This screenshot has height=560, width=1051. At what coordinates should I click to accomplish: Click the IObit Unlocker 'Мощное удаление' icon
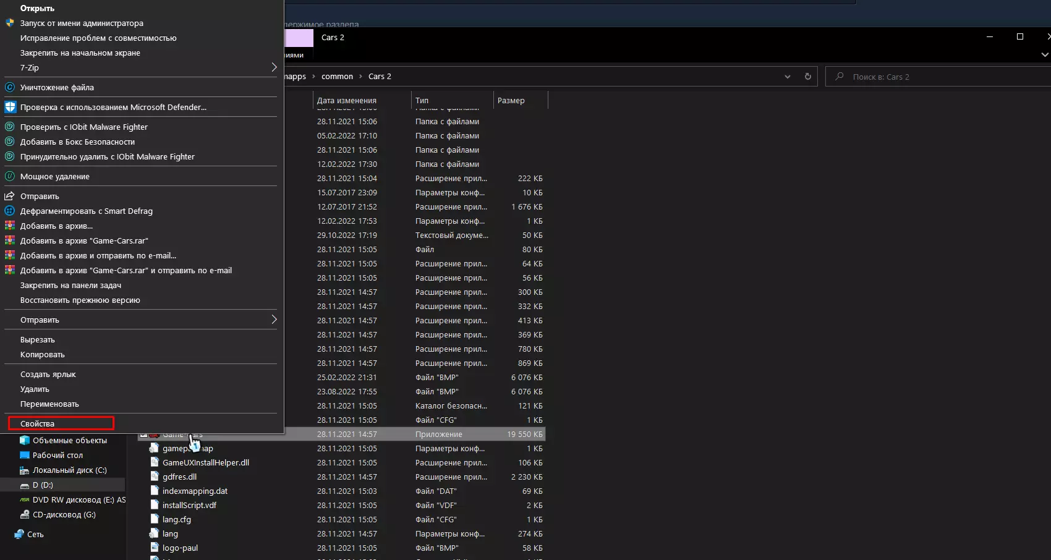coord(10,176)
